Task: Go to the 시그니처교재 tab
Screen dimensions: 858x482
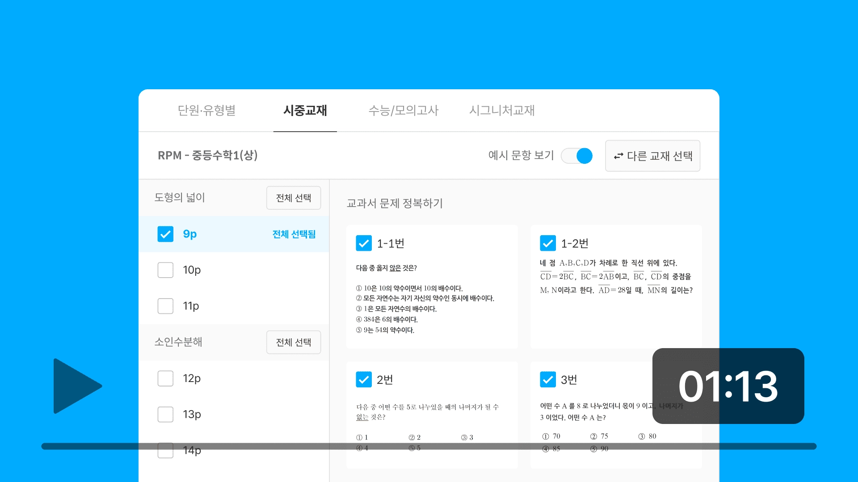Action: pyautogui.click(x=502, y=110)
